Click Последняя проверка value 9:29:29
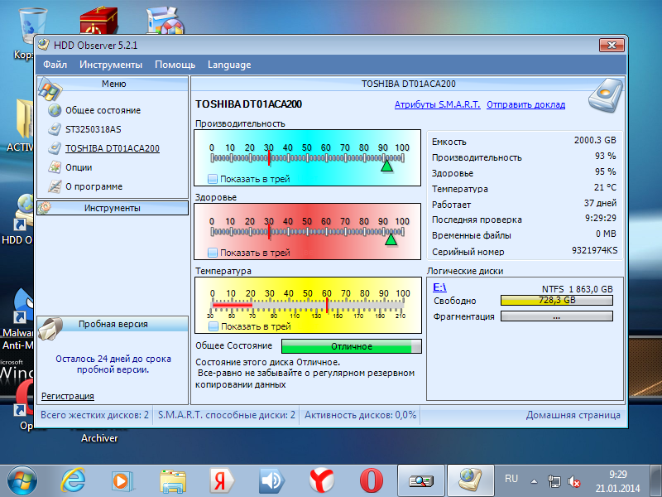Image resolution: width=662 pixels, height=497 pixels. (601, 218)
